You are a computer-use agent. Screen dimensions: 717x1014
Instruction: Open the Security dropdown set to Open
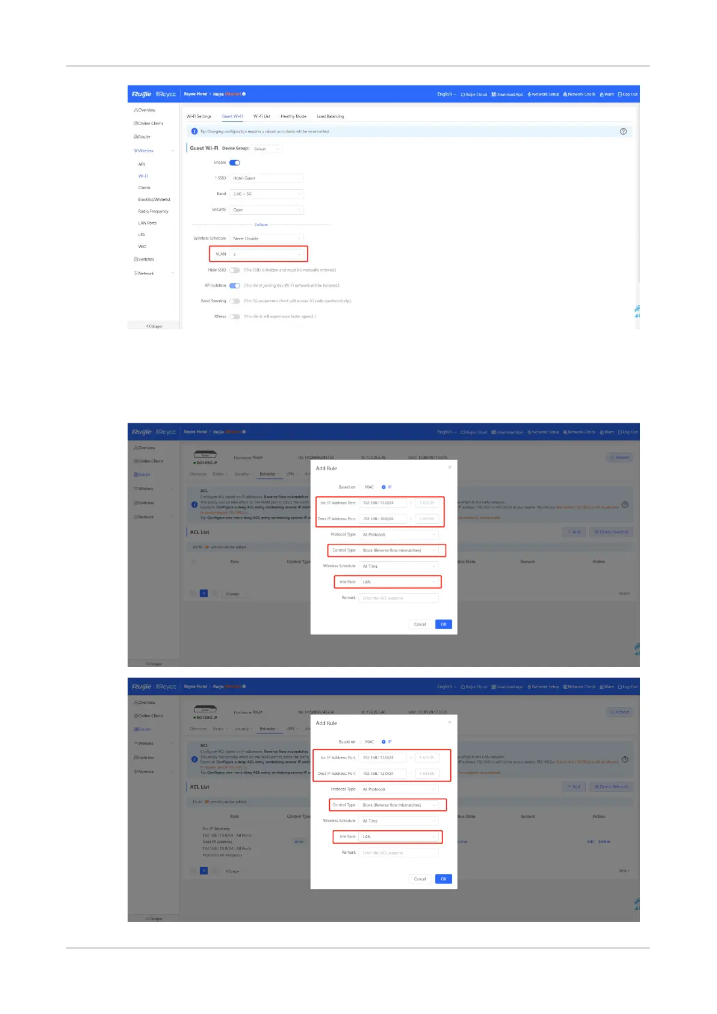click(x=267, y=210)
